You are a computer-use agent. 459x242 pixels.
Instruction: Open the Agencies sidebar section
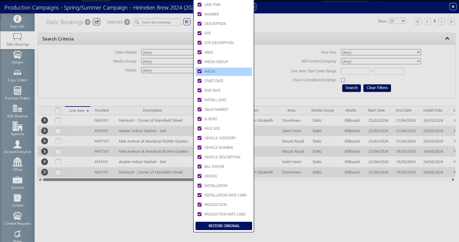(x=17, y=129)
